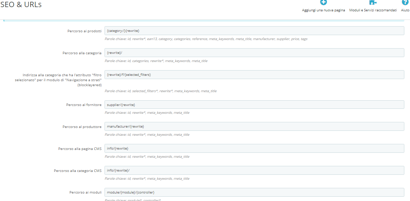The image size is (410, 201).
Task: Click the 'Aiuto' help label
Action: [405, 10]
